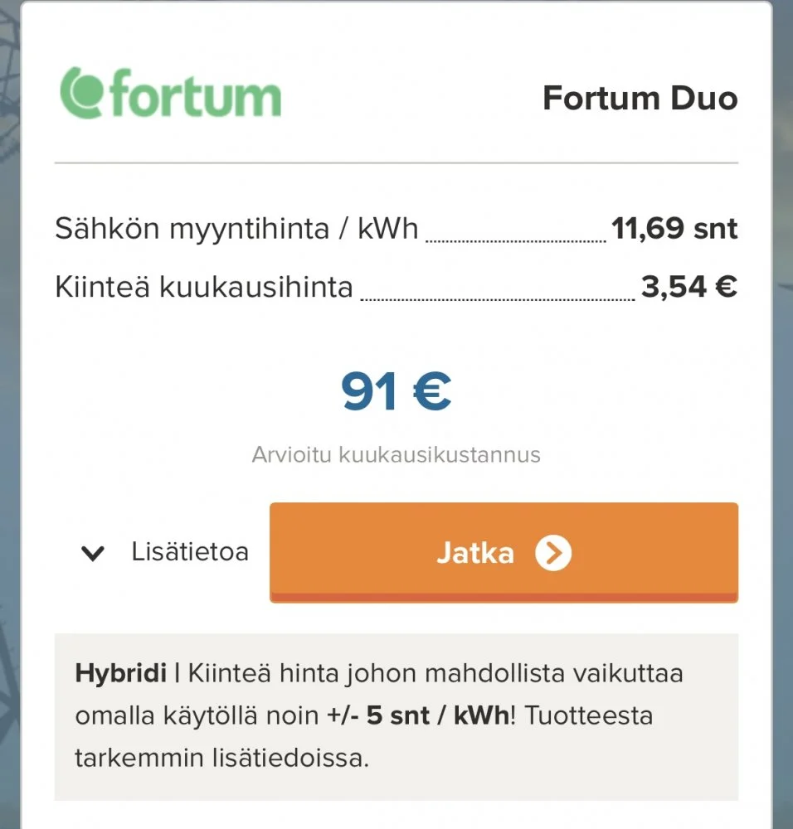
Task: Click the Fortum logo's leaf symbol
Action: point(82,93)
